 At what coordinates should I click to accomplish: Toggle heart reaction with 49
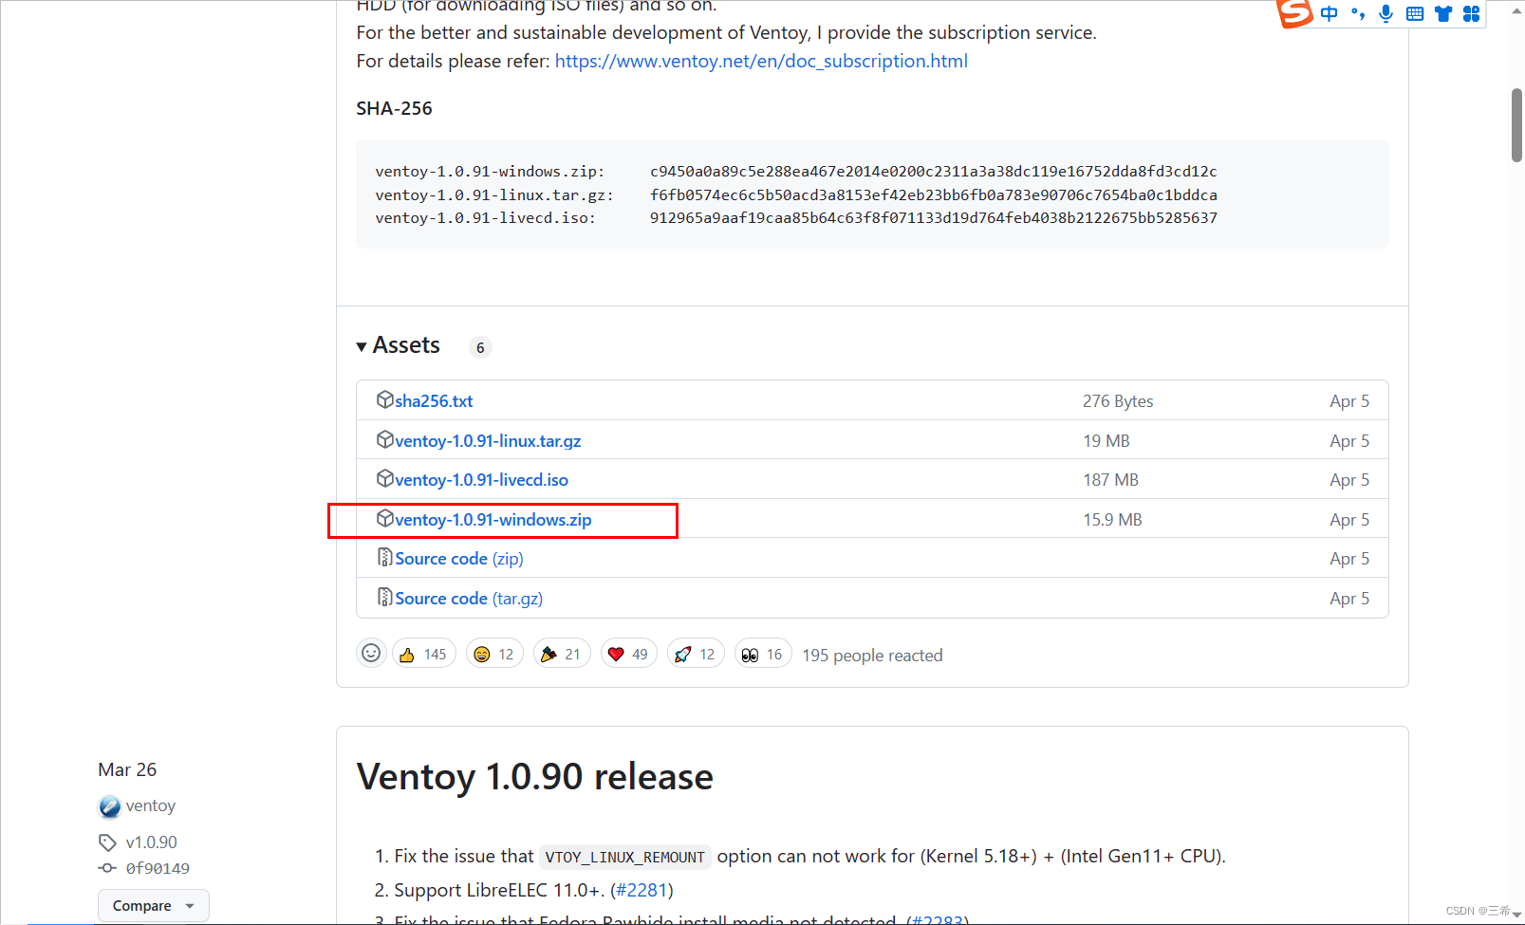(629, 654)
